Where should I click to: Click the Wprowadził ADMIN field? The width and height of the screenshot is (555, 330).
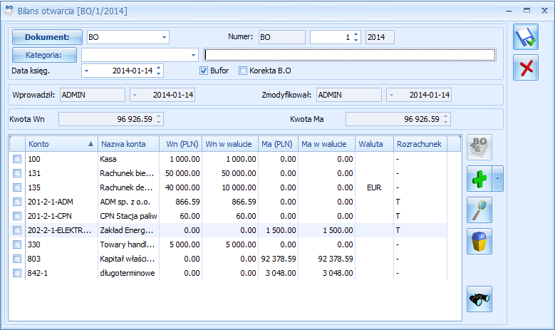coord(93,95)
